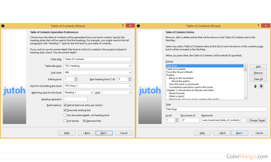Click the Max heading level number field
Viewport: 271px width, 162px height.
click(x=123, y=79)
